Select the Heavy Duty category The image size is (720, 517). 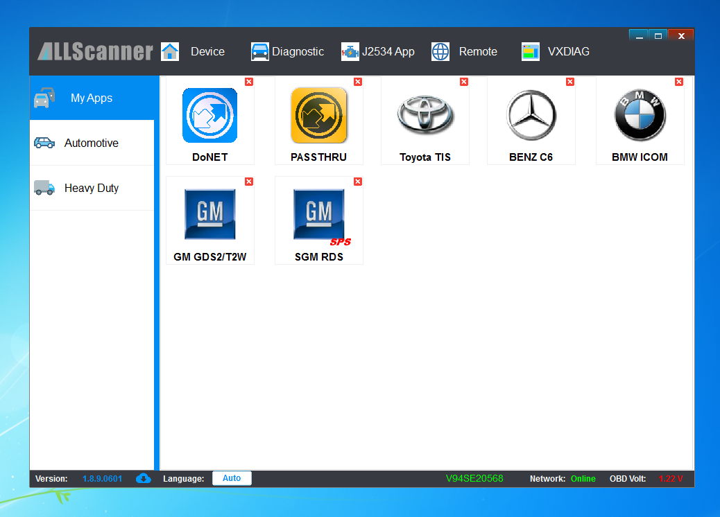(x=92, y=188)
